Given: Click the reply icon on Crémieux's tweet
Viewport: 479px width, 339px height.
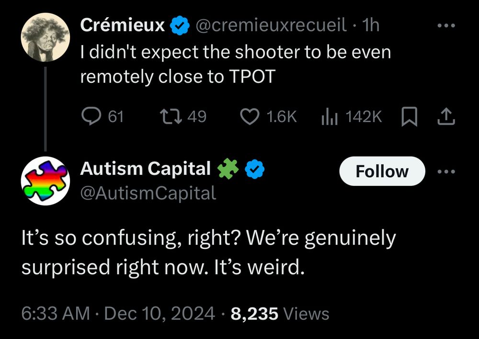Looking at the screenshot, I should point(89,116).
